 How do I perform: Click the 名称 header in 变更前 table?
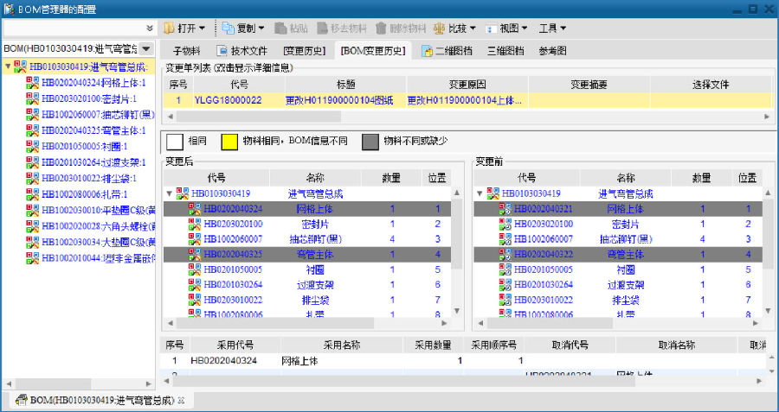point(626,178)
